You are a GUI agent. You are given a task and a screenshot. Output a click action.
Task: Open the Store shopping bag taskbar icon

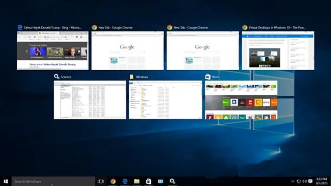(x=149, y=181)
